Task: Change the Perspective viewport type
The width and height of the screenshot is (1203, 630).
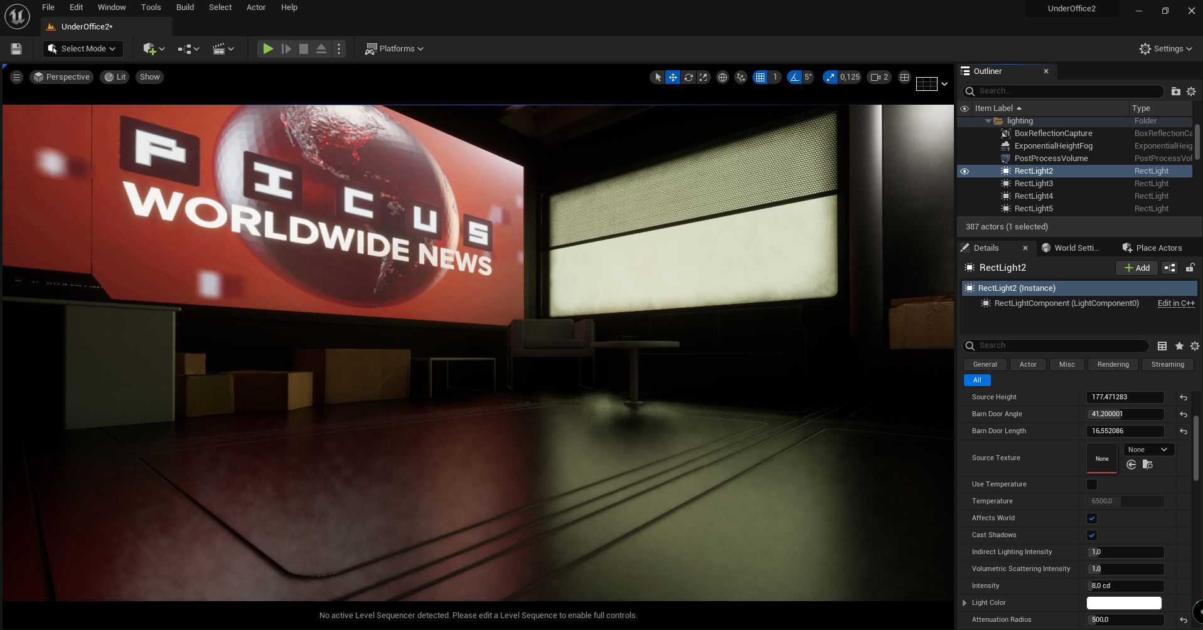Action: (x=61, y=77)
